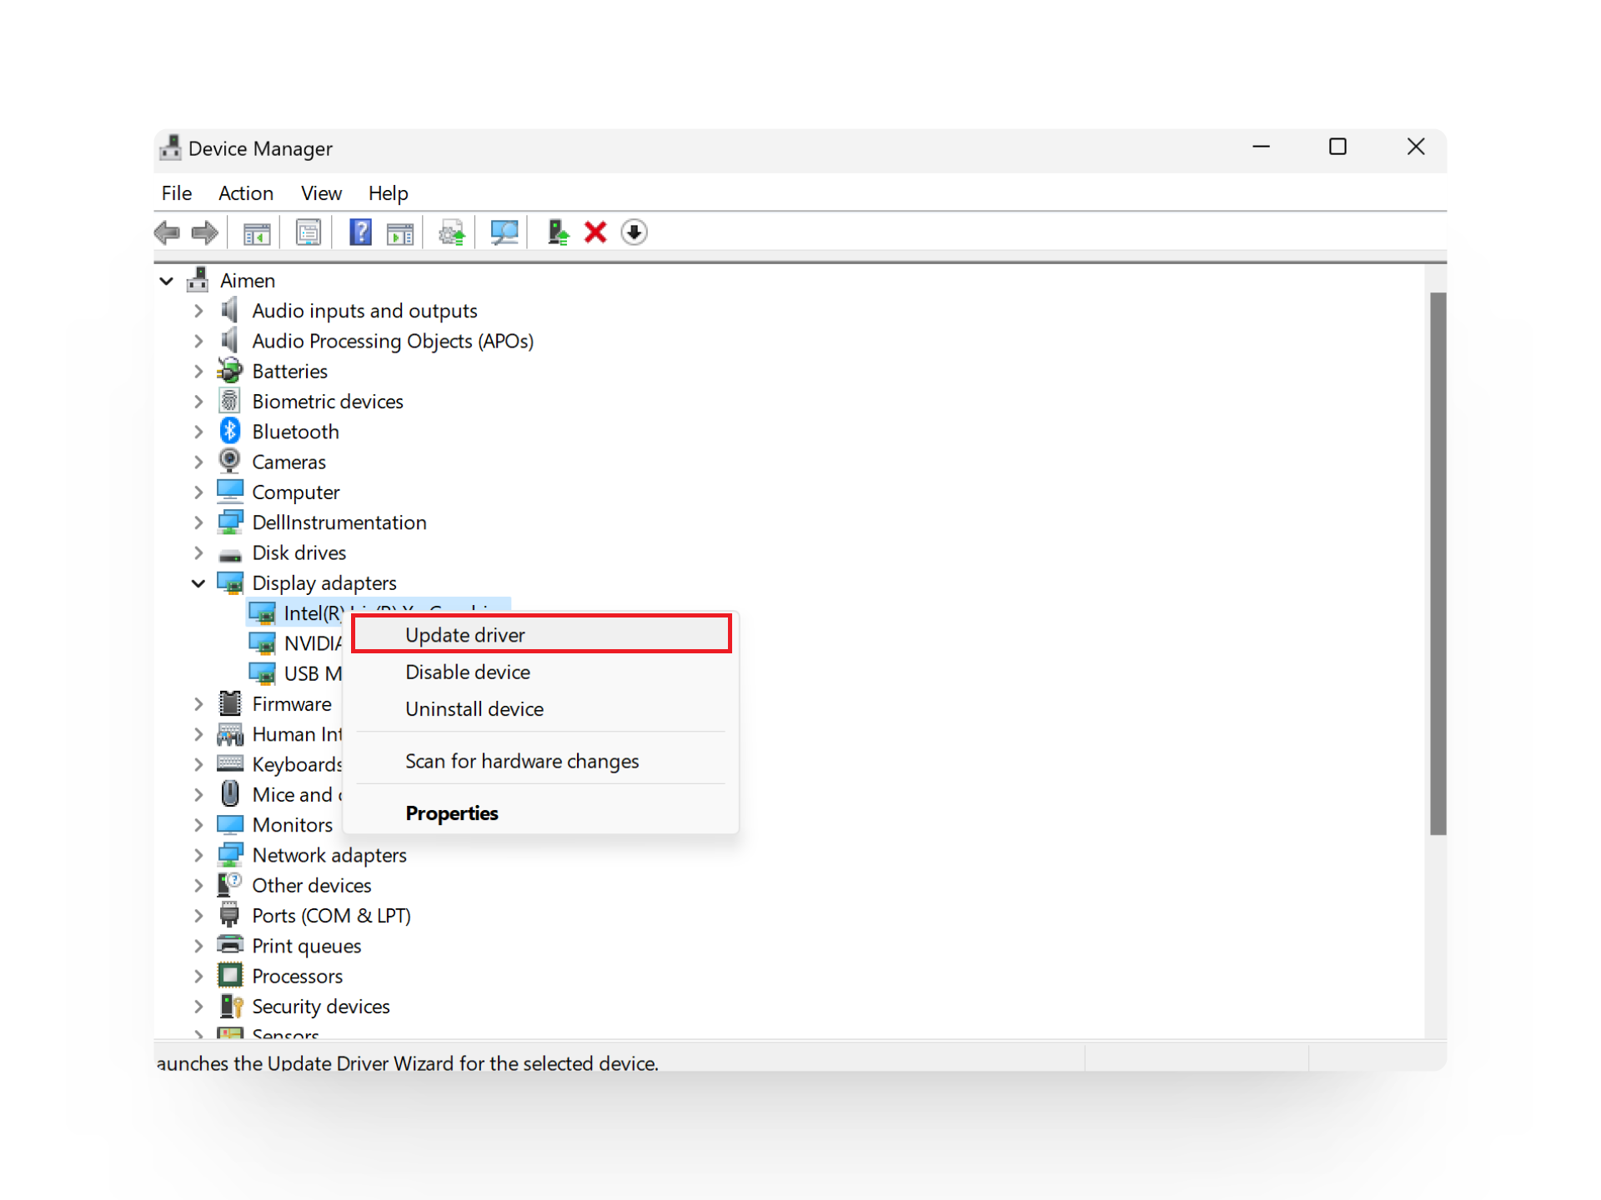Click the Uninstall device red X icon

[x=595, y=232]
